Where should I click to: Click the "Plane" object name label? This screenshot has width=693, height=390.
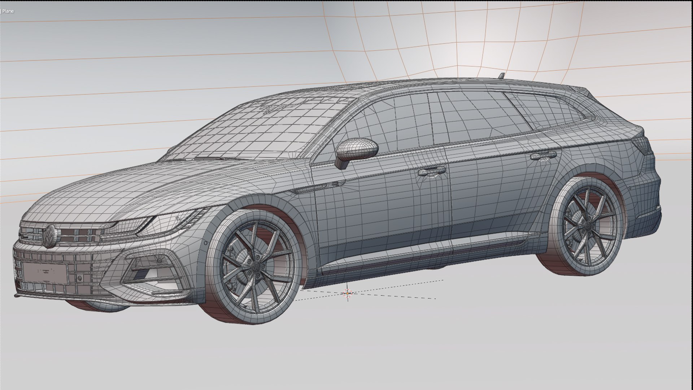[x=8, y=11]
